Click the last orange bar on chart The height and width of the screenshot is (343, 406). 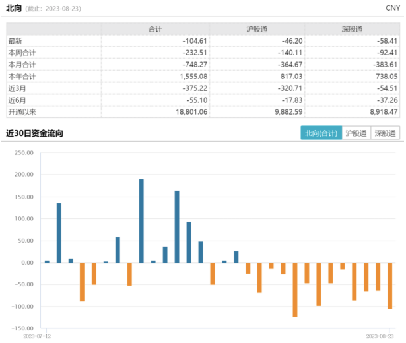point(390,285)
